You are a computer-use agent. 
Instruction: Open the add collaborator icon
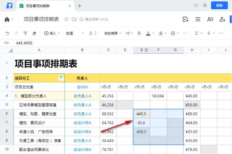click(x=222, y=19)
